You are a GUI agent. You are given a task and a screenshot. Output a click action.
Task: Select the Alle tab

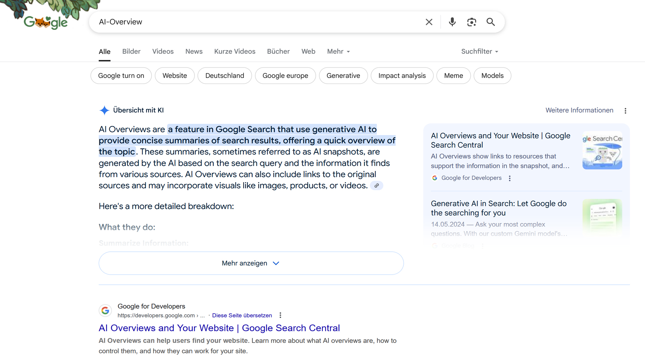pyautogui.click(x=104, y=51)
